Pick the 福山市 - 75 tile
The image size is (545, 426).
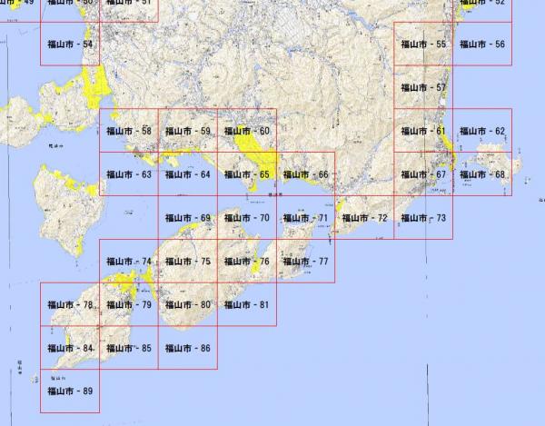188,262
